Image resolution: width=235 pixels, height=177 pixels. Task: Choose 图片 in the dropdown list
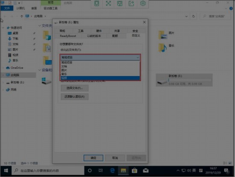(100, 70)
